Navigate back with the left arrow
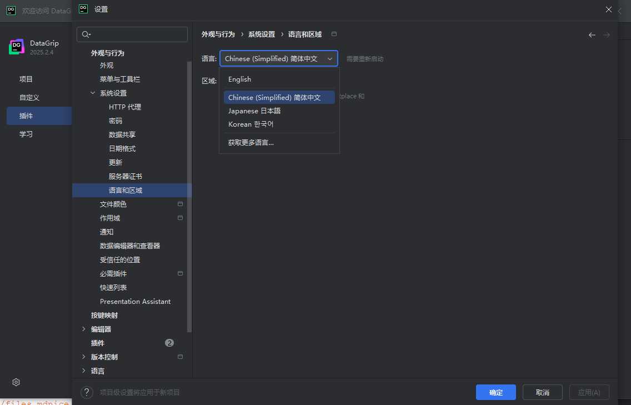The height and width of the screenshot is (405, 631). [x=592, y=35]
